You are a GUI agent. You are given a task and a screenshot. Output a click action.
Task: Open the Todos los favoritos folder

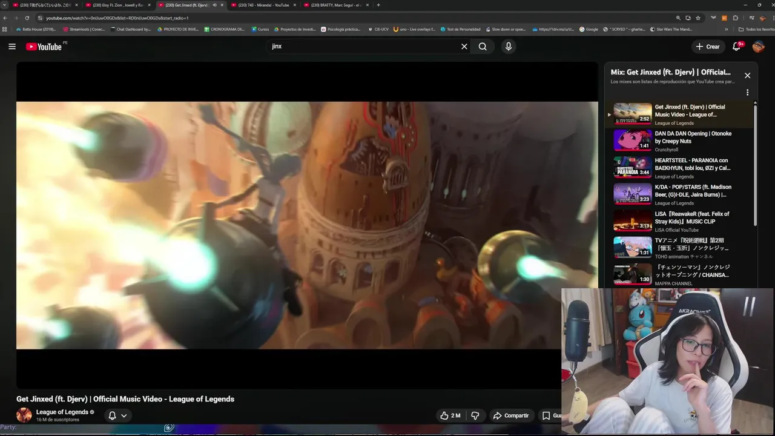click(756, 29)
